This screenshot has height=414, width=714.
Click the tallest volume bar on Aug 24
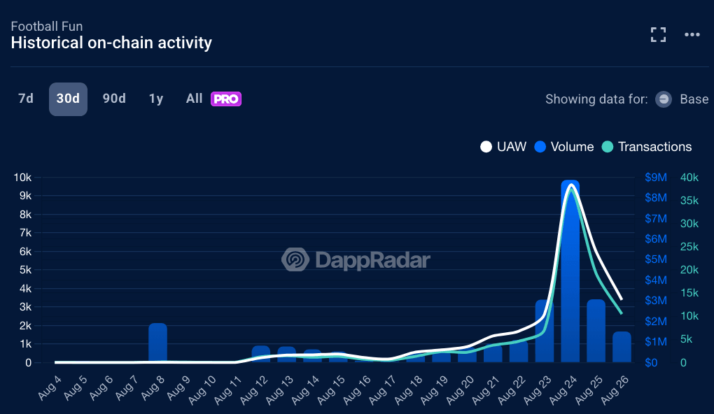tap(570, 280)
